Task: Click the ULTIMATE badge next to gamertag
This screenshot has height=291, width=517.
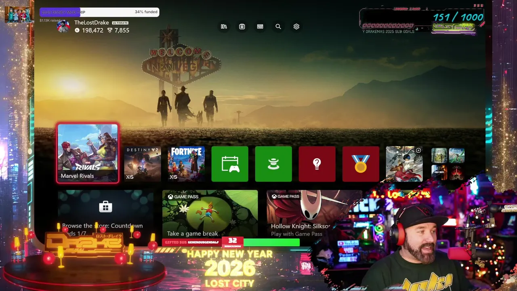Action: (120, 23)
